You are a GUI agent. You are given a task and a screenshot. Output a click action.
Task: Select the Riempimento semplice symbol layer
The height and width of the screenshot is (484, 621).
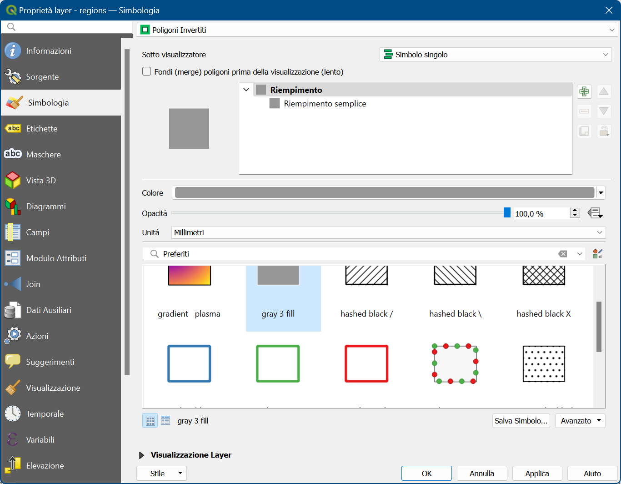point(325,104)
